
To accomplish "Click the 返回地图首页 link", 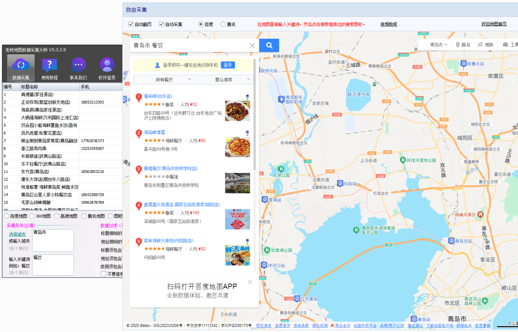I will pyautogui.click(x=494, y=24).
